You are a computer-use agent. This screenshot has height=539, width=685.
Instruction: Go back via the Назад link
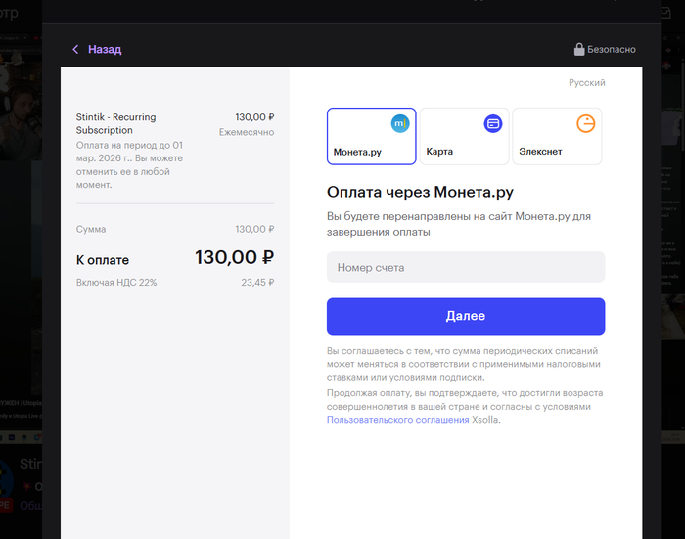105,49
